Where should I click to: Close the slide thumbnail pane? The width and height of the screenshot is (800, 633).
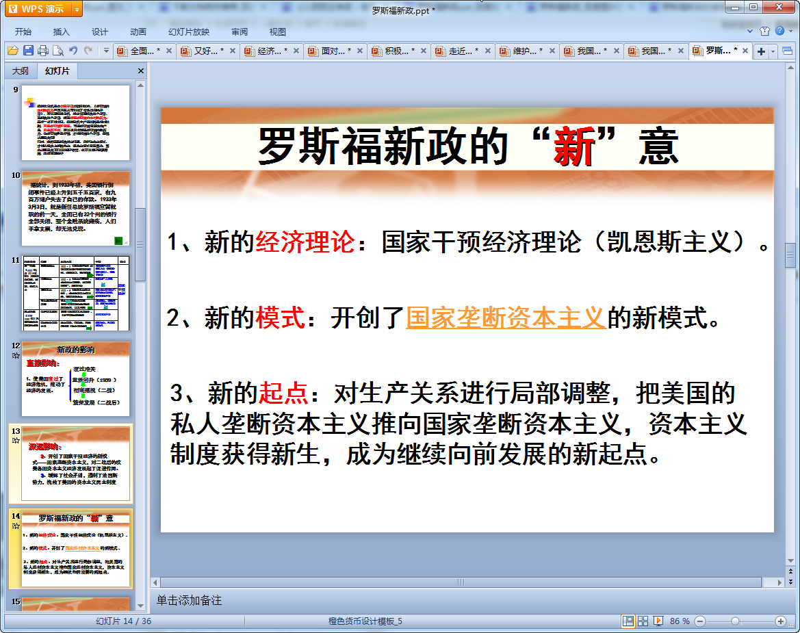tap(141, 71)
